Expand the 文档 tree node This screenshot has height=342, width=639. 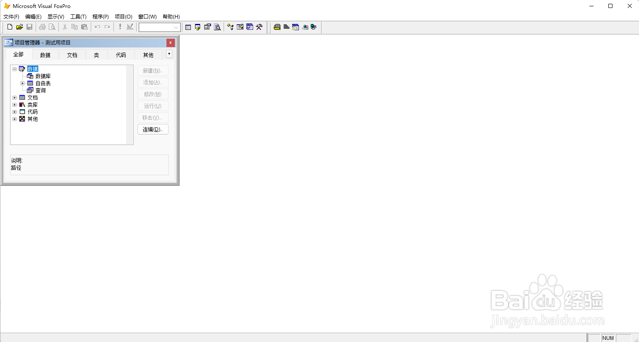tap(14, 97)
